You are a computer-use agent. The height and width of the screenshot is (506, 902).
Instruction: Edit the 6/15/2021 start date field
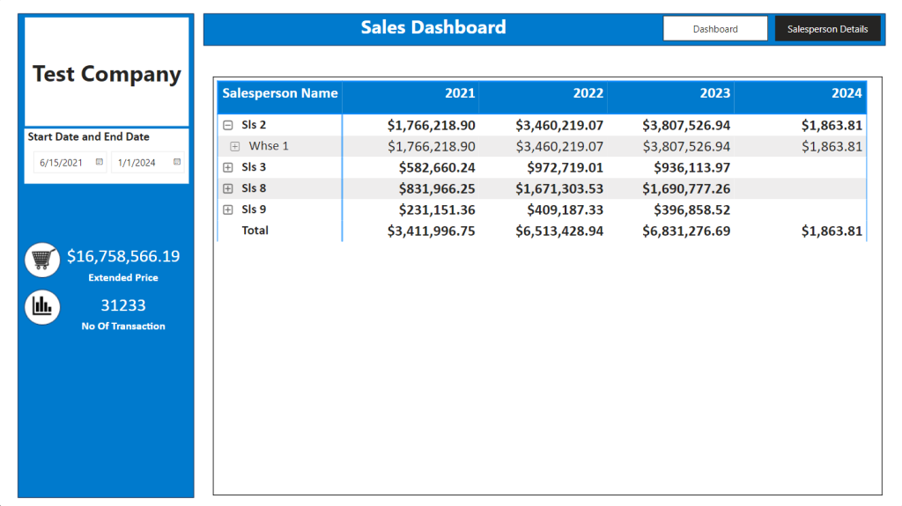pyautogui.click(x=70, y=163)
